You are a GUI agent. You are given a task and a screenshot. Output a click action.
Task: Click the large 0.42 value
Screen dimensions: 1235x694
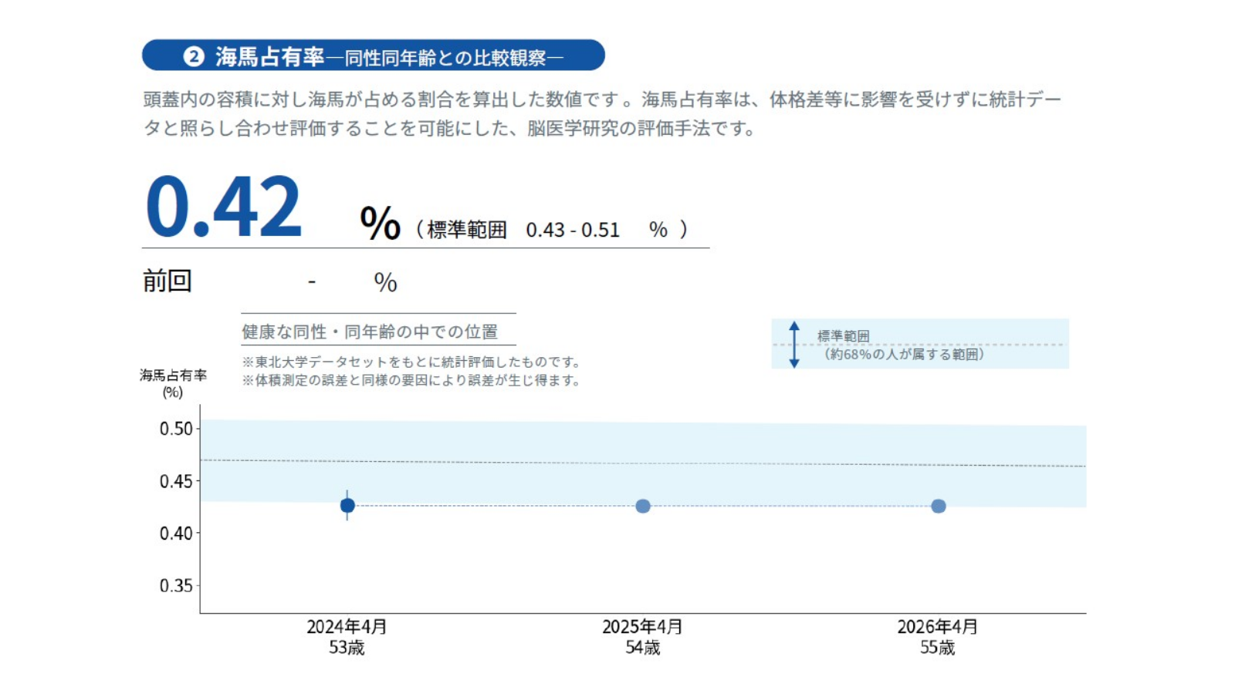pyautogui.click(x=223, y=207)
